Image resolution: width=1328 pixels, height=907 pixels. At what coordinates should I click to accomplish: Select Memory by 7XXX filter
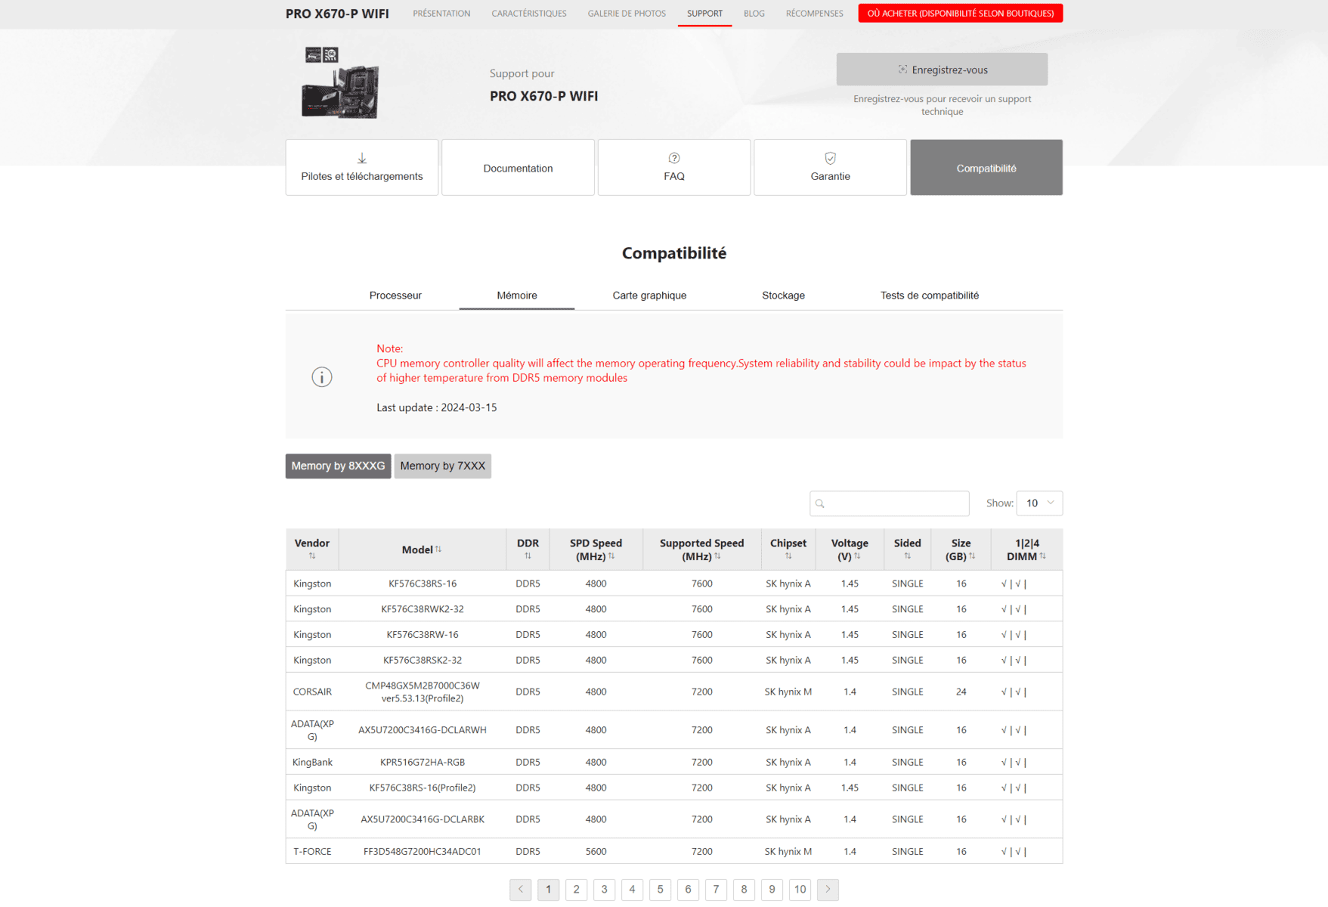[442, 466]
